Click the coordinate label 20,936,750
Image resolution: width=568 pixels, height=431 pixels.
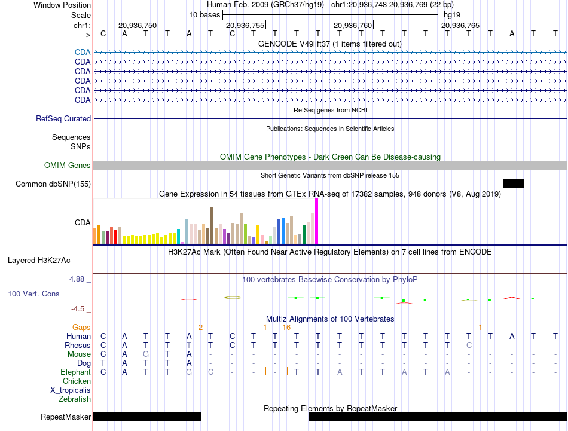pyautogui.click(x=138, y=25)
